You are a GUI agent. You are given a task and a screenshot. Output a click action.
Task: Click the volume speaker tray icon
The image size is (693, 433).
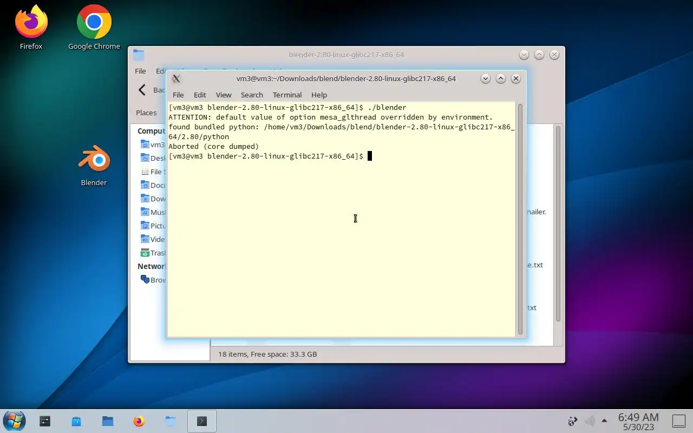click(x=590, y=421)
